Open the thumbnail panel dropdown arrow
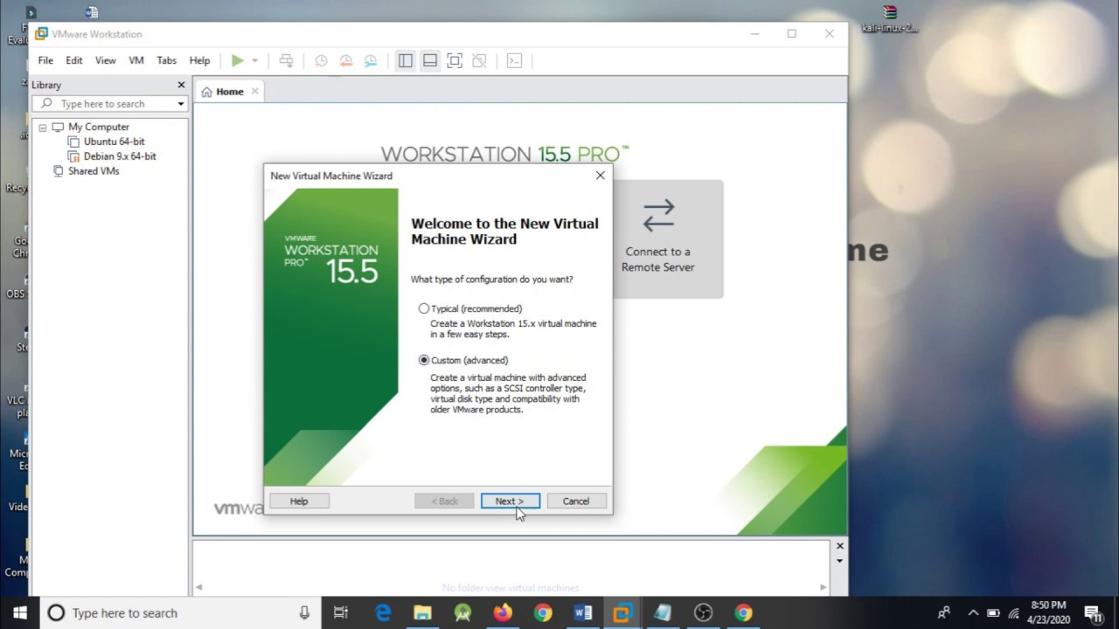This screenshot has width=1119, height=629. (x=839, y=561)
